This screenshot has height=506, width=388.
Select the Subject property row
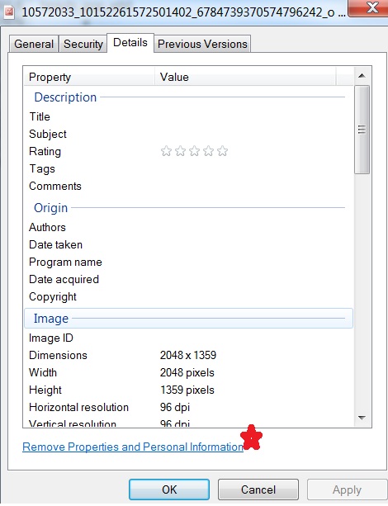tap(189, 134)
